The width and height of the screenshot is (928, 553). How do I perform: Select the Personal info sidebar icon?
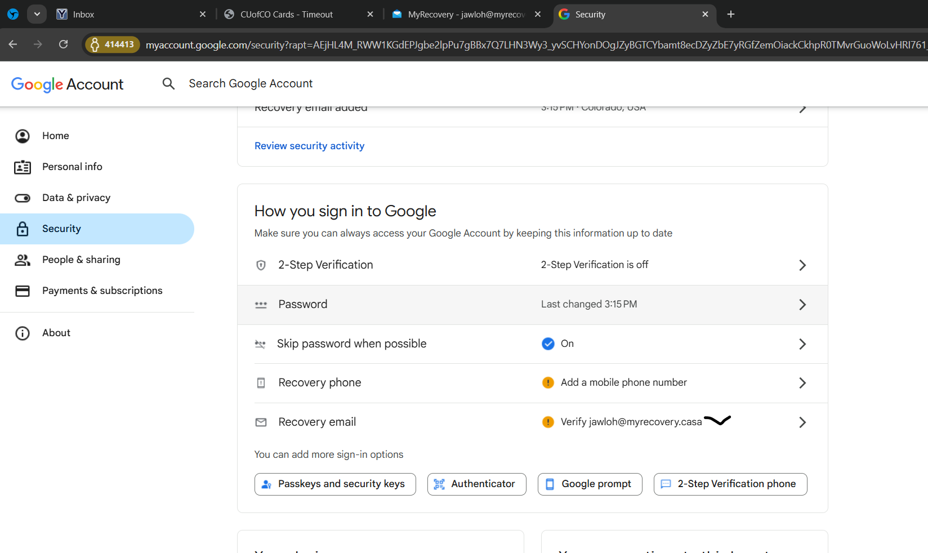[x=23, y=167]
